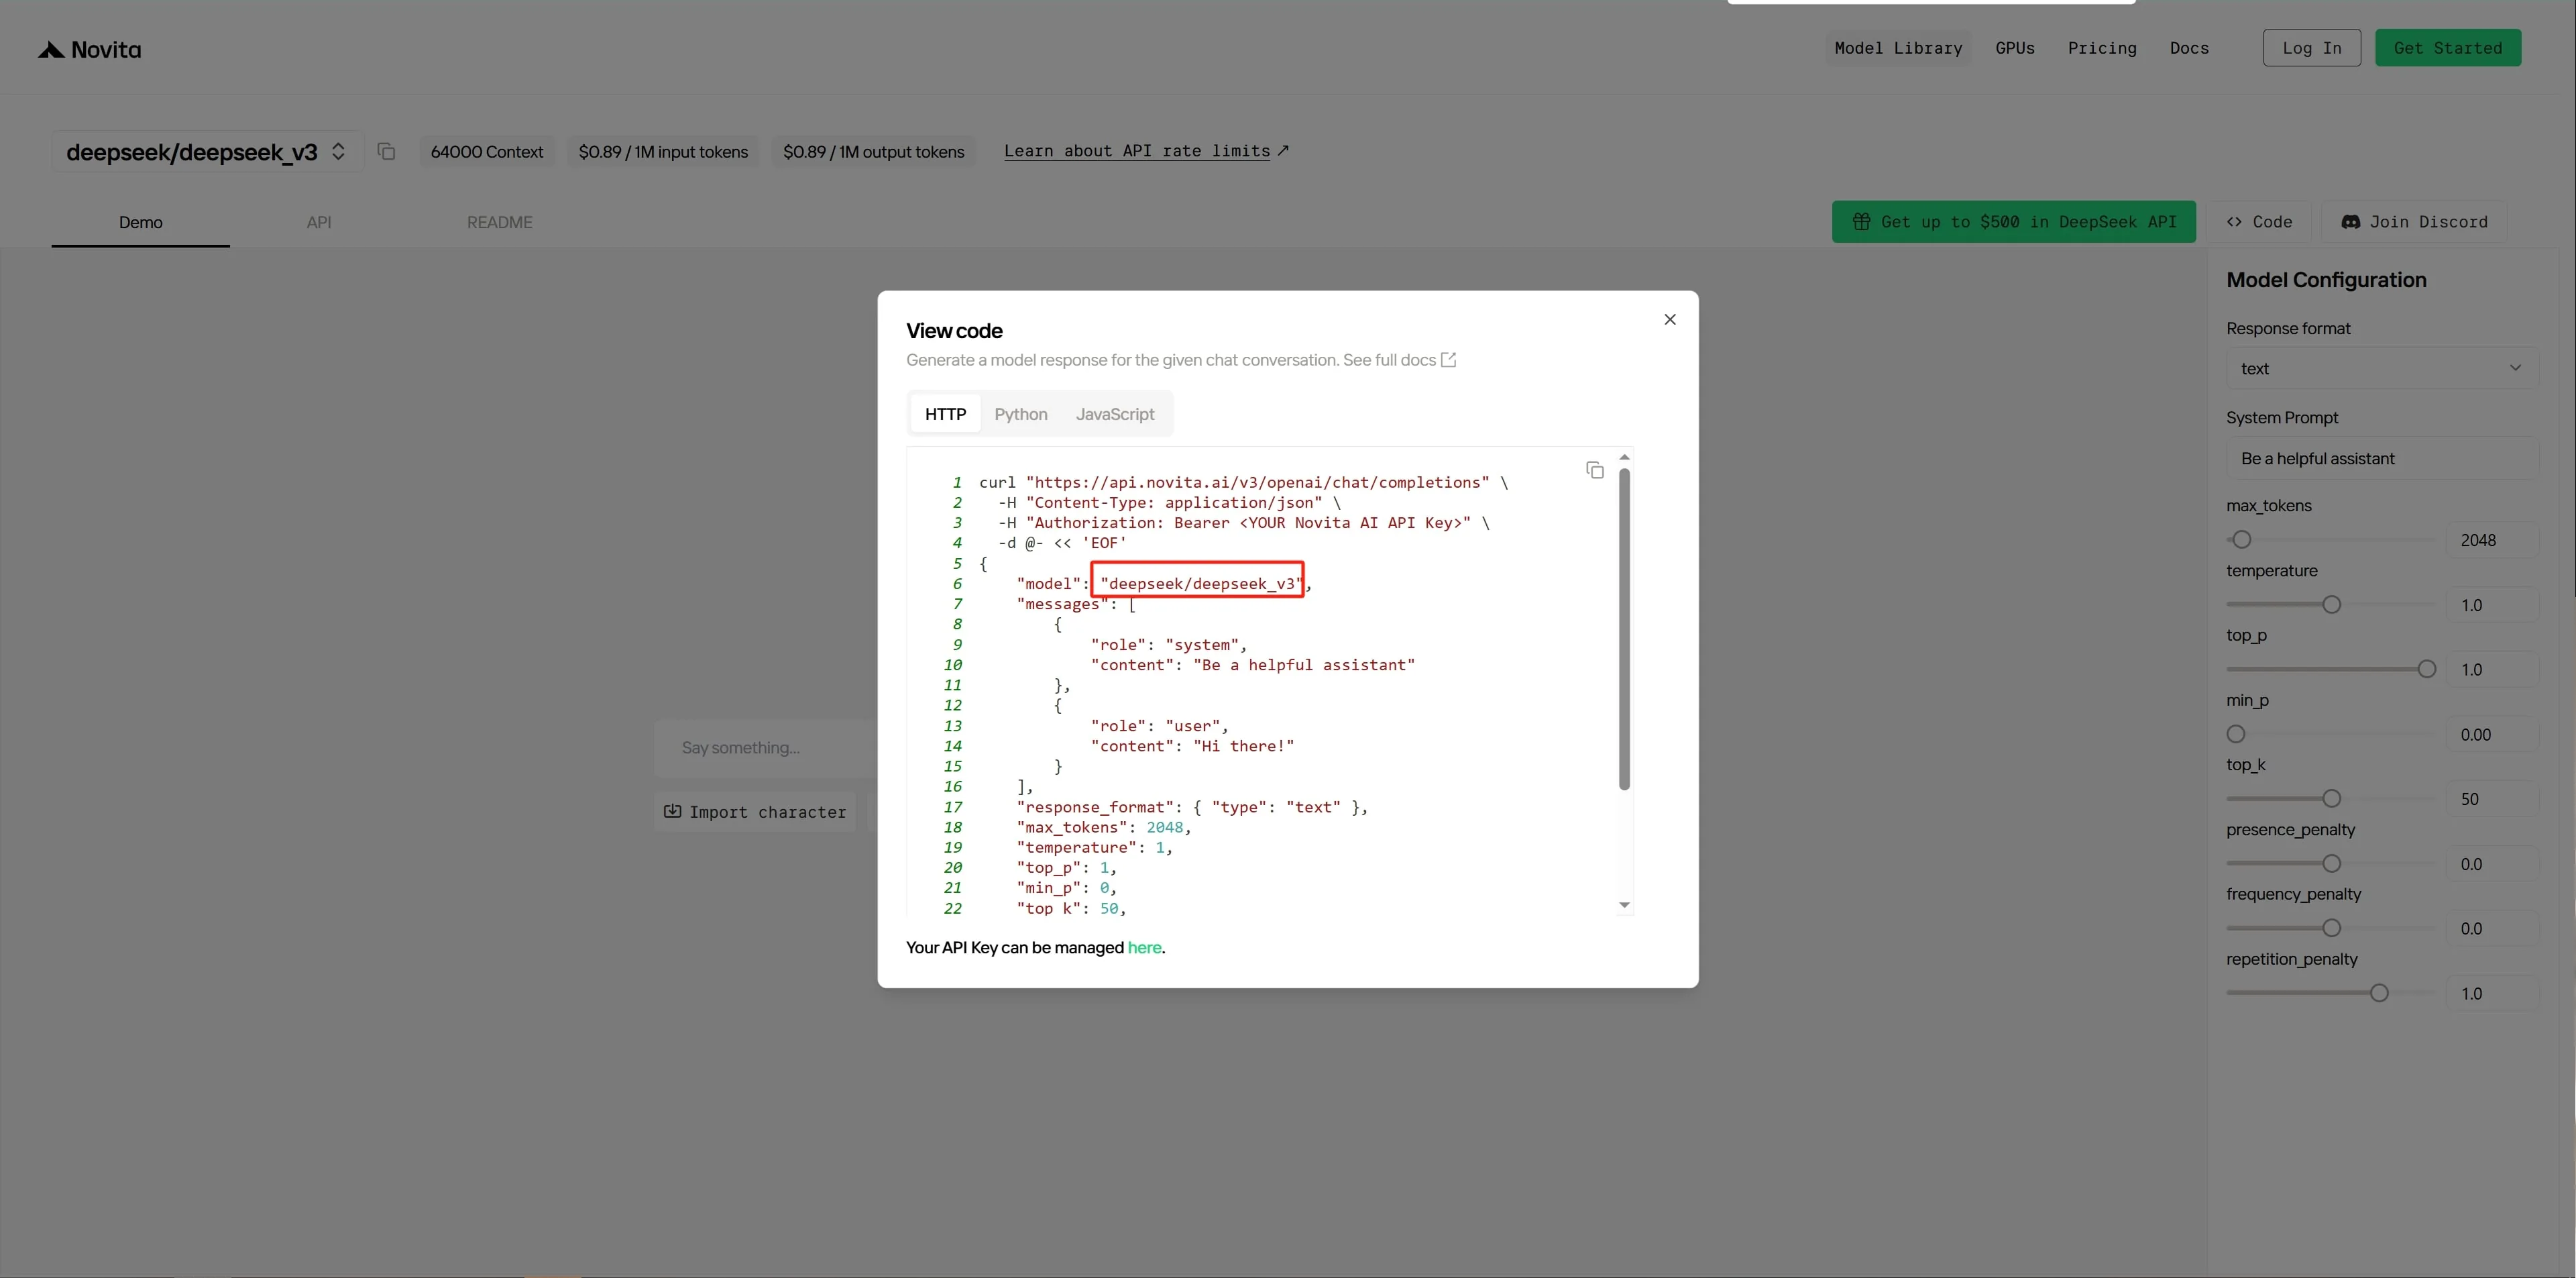
Task: Select the API tab
Action: click(318, 222)
